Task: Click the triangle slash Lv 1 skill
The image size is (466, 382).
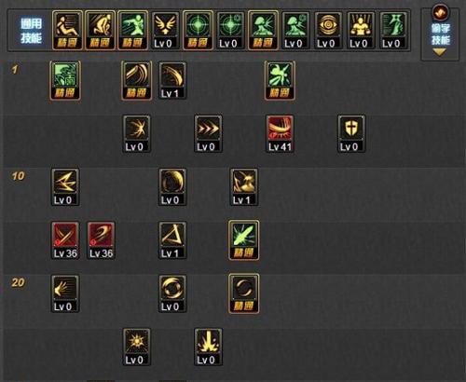Action: tap(172, 240)
